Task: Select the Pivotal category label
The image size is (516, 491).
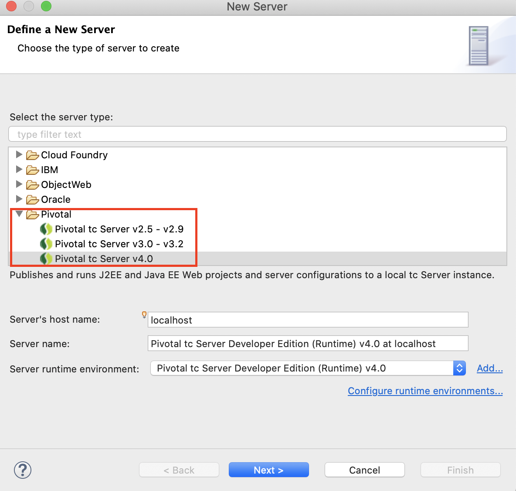Action: pos(56,214)
